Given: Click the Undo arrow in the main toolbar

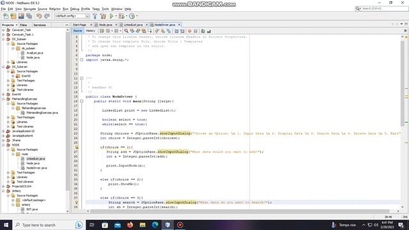Looking at the screenshot, I should (39, 16).
